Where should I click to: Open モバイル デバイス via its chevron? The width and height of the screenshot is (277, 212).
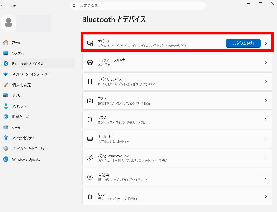click(266, 82)
